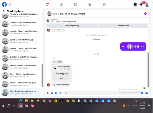The height and width of the screenshot is (113, 153).
Task: Show hidden system tray icons chevron
Action: pyautogui.click(x=133, y=106)
